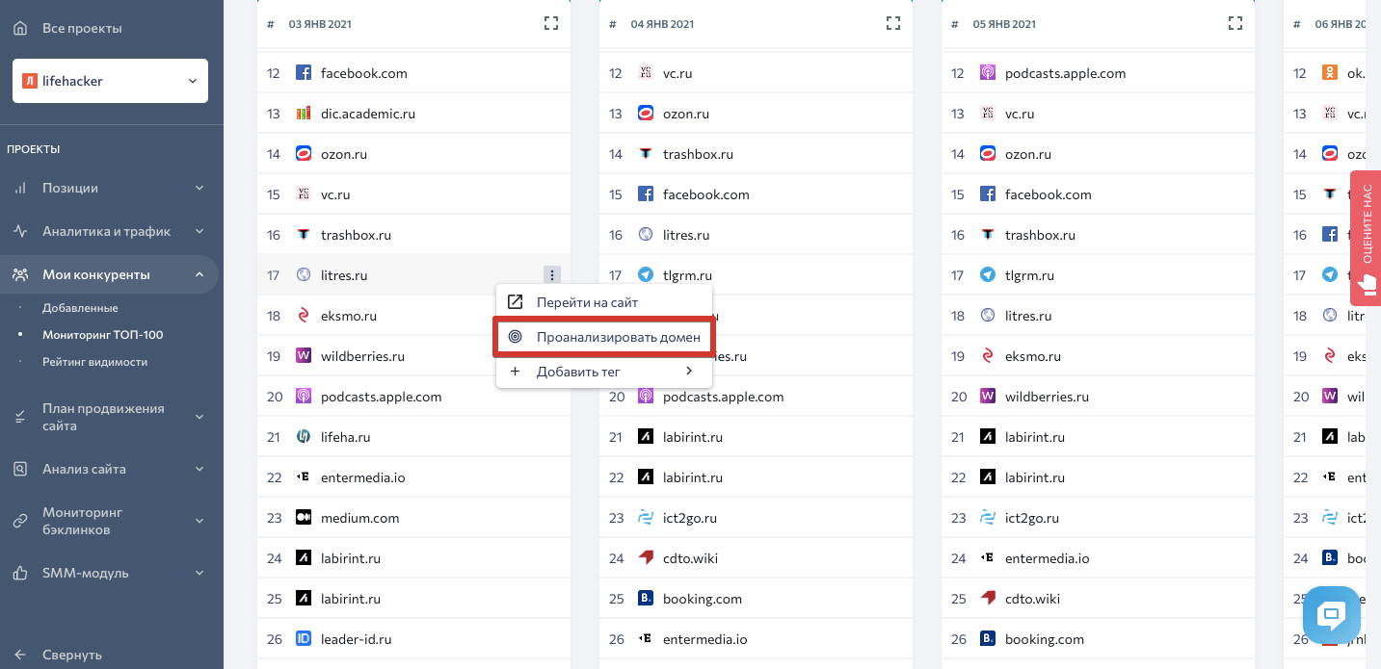Select facebook.com in 03 ЯНВ column
1381x669 pixels.
tap(364, 73)
